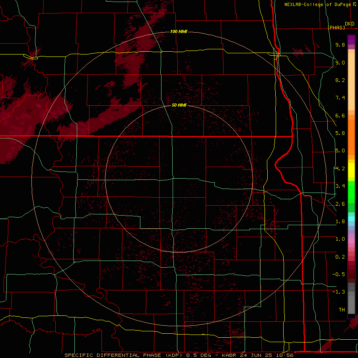Click the pink band beside 1.0 on the scale
Image resolution: width=358 pixels, height=358 pixels.
coord(351,241)
